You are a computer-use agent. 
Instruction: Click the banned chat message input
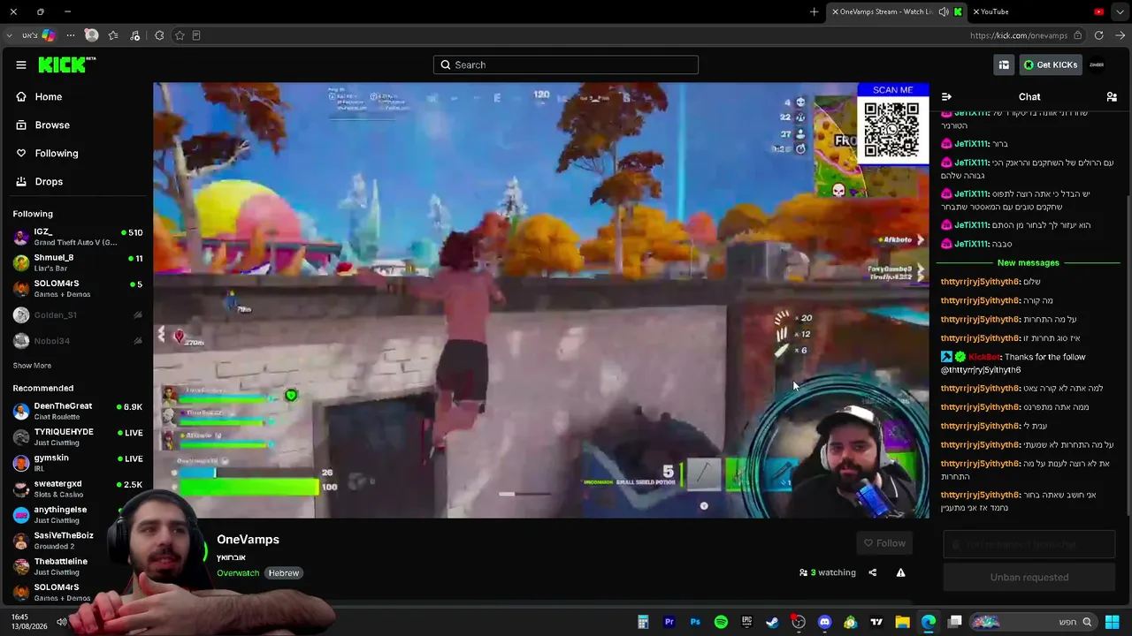[1029, 545]
